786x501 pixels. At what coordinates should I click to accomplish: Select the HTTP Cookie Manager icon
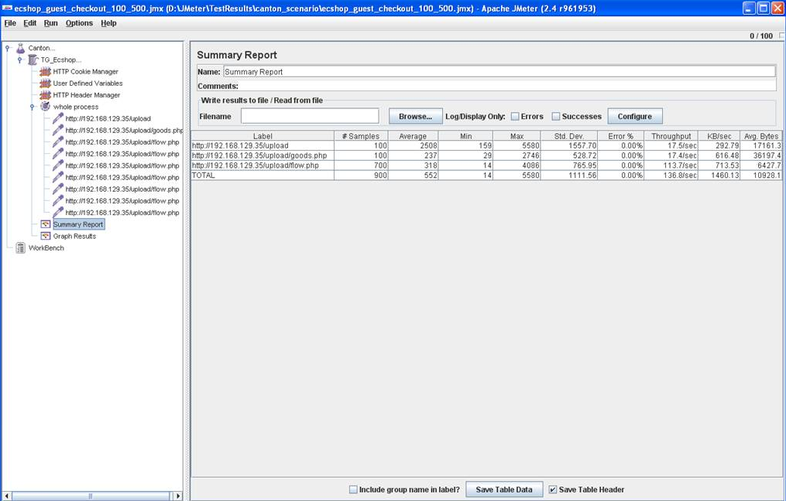click(x=45, y=72)
